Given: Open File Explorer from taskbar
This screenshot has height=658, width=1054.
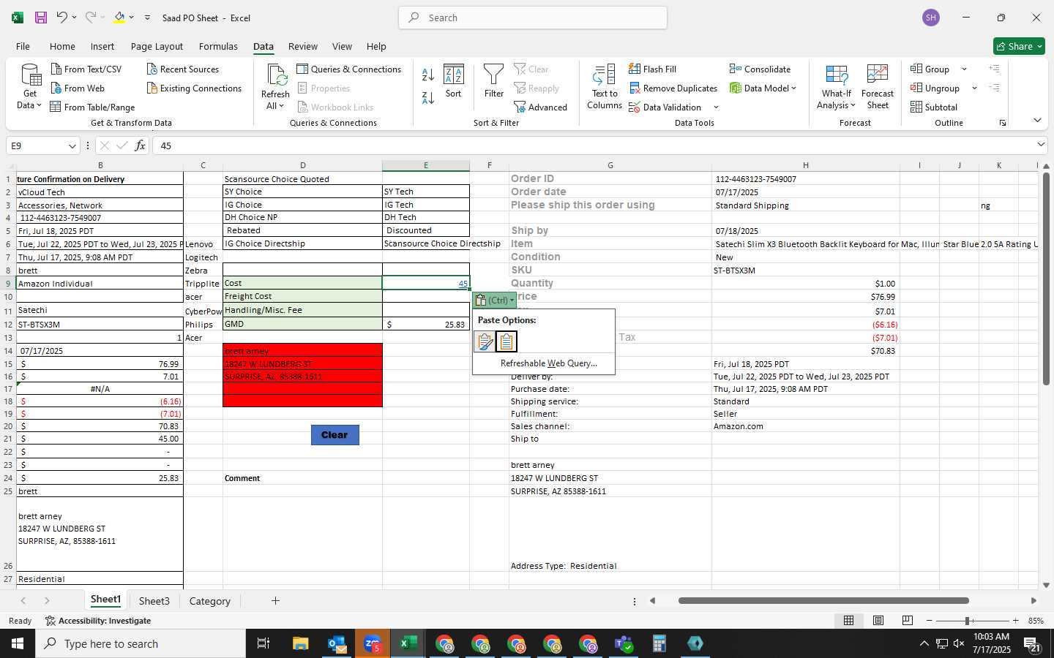Looking at the screenshot, I should coord(300,643).
